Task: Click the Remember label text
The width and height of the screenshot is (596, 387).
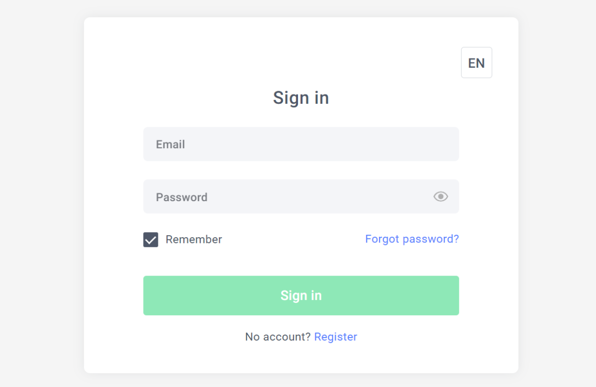Action: pyautogui.click(x=194, y=239)
